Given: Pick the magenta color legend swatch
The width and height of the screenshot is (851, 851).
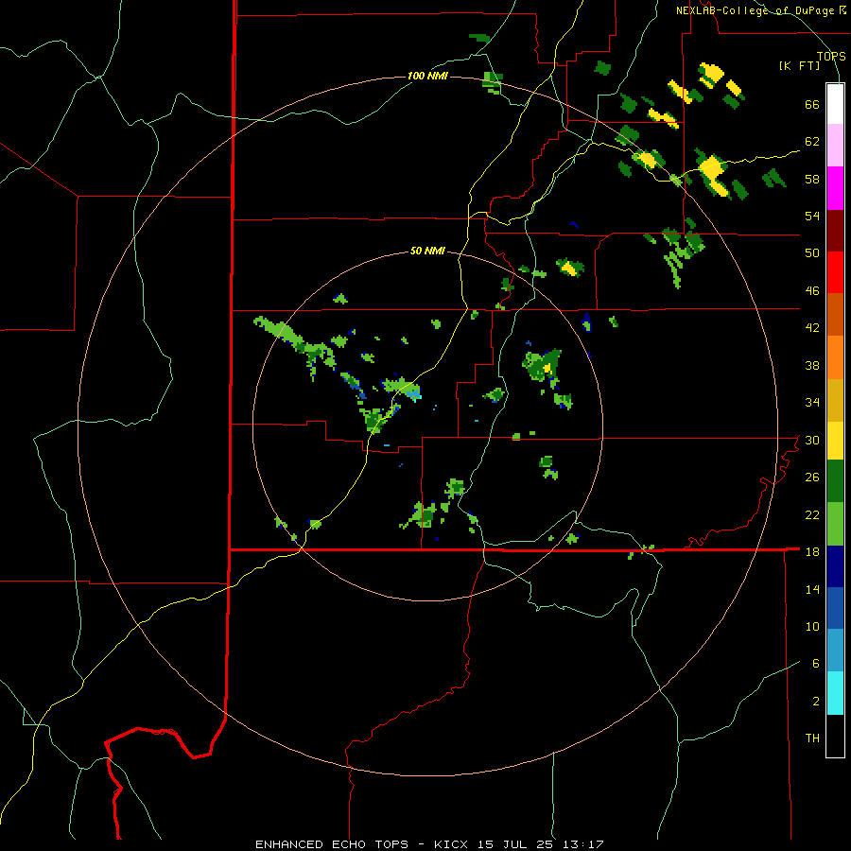Looking at the screenshot, I should 835,188.
